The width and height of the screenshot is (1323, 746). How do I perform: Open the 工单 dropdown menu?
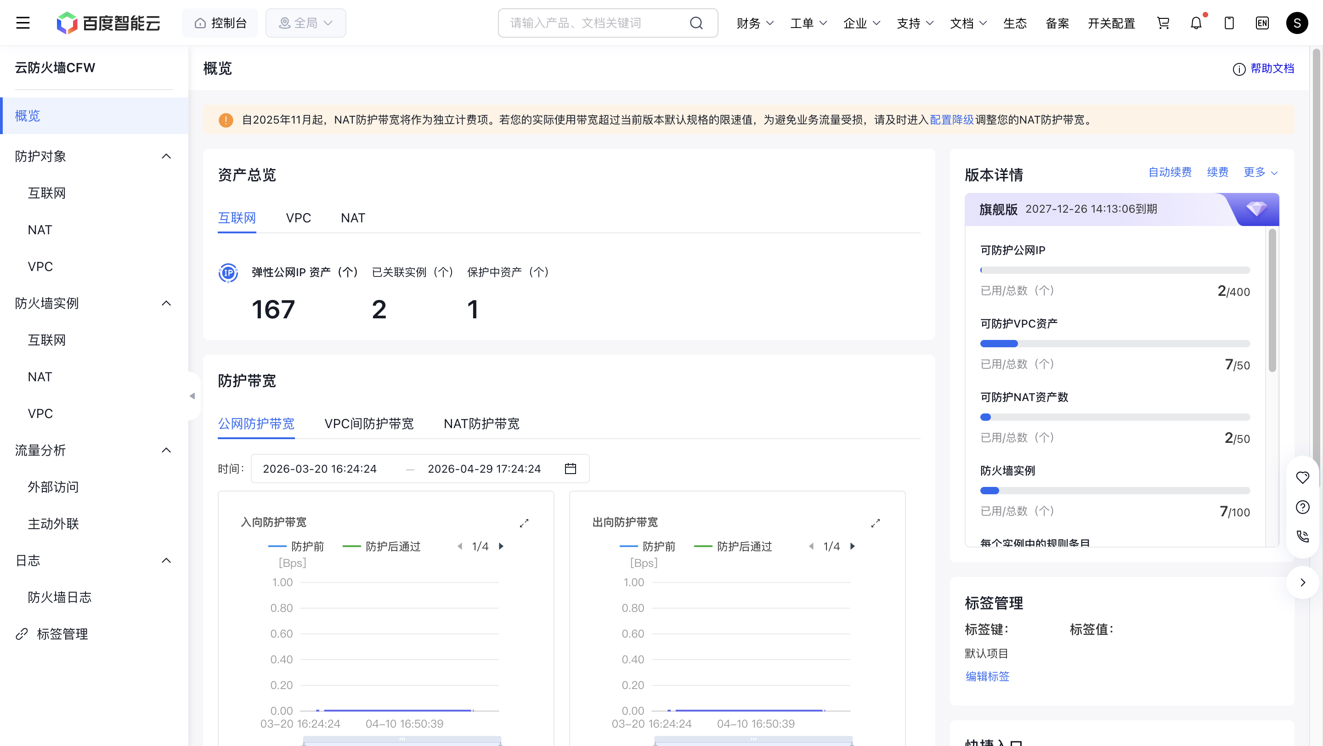808,23
